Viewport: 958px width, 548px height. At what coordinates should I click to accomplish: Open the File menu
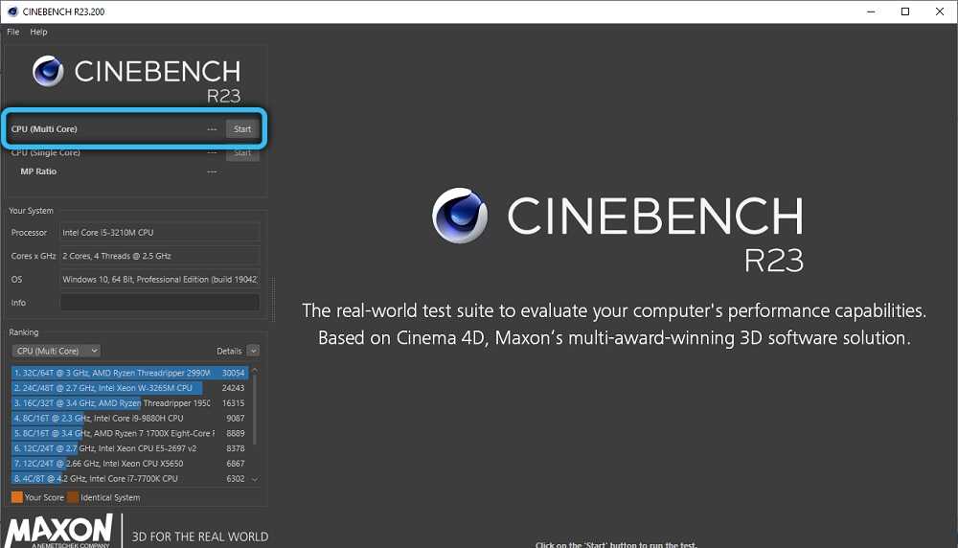pos(12,32)
